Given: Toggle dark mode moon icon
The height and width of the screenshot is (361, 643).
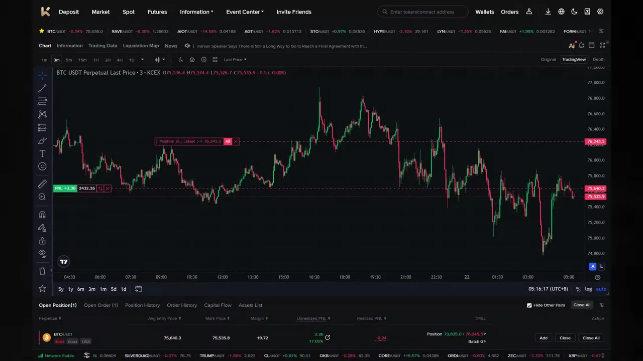Looking at the screenshot, I should pyautogui.click(x=574, y=12).
